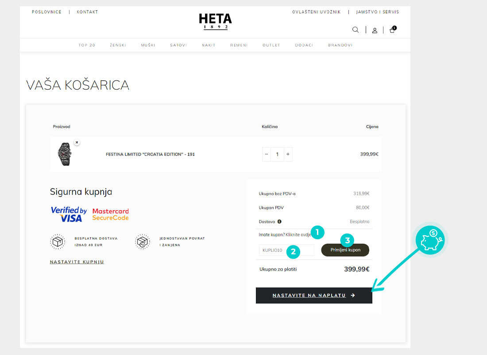This screenshot has width=487, height=355.
Task: Click NASTAVITE NA NAPLATU button
Action: (314, 295)
